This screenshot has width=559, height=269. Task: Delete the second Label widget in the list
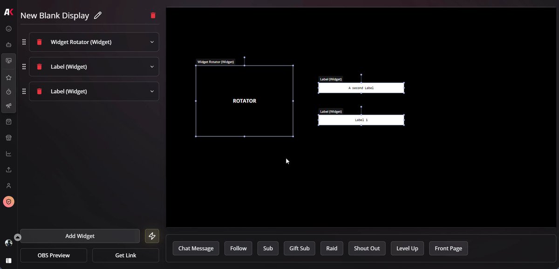(40, 91)
